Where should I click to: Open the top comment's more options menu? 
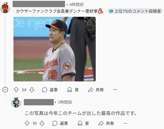[115, 90]
